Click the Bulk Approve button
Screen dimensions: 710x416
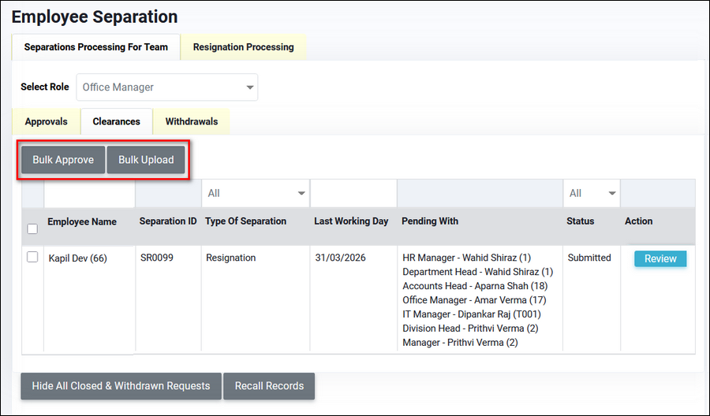pos(63,160)
